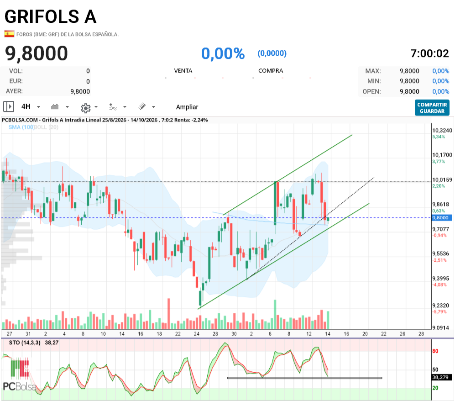Click the COMPARTIR GUARDAR button

coord(432,108)
